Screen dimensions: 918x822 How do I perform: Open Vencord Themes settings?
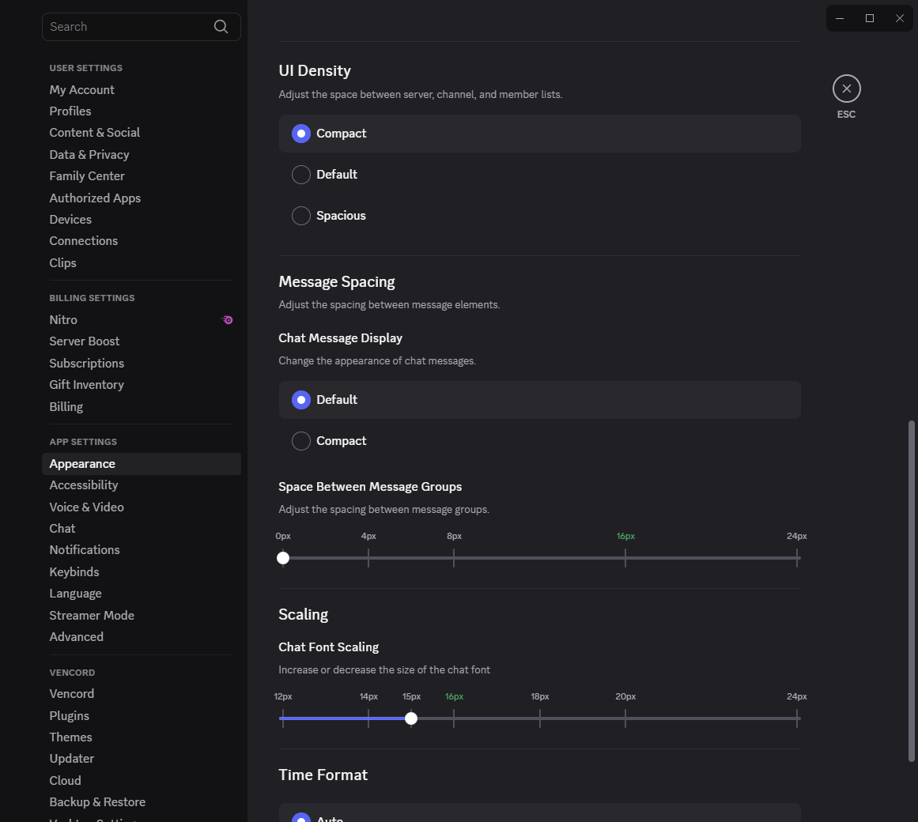tap(71, 737)
